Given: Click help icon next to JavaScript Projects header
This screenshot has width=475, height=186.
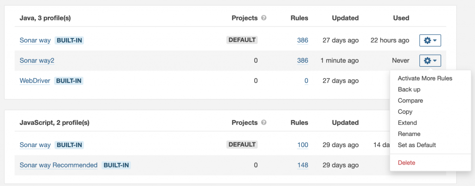Looking at the screenshot, I should (x=263, y=123).
